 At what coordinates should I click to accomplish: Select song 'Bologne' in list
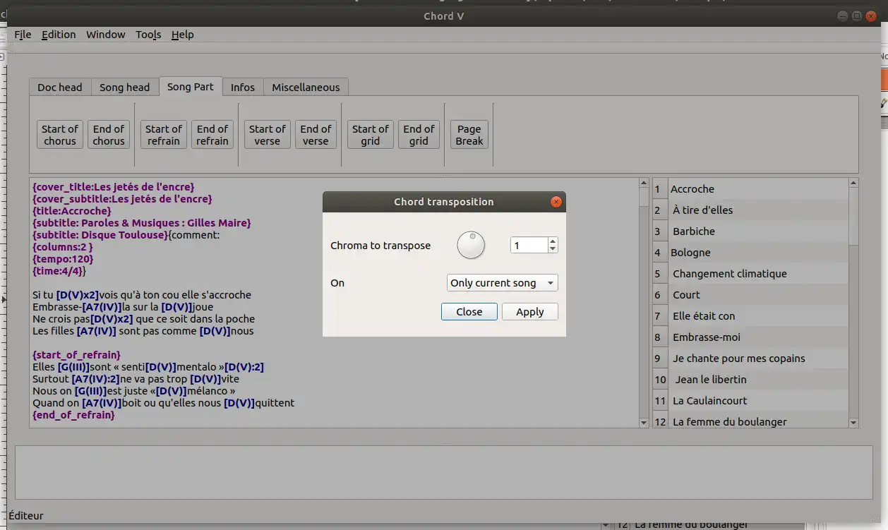coord(690,253)
